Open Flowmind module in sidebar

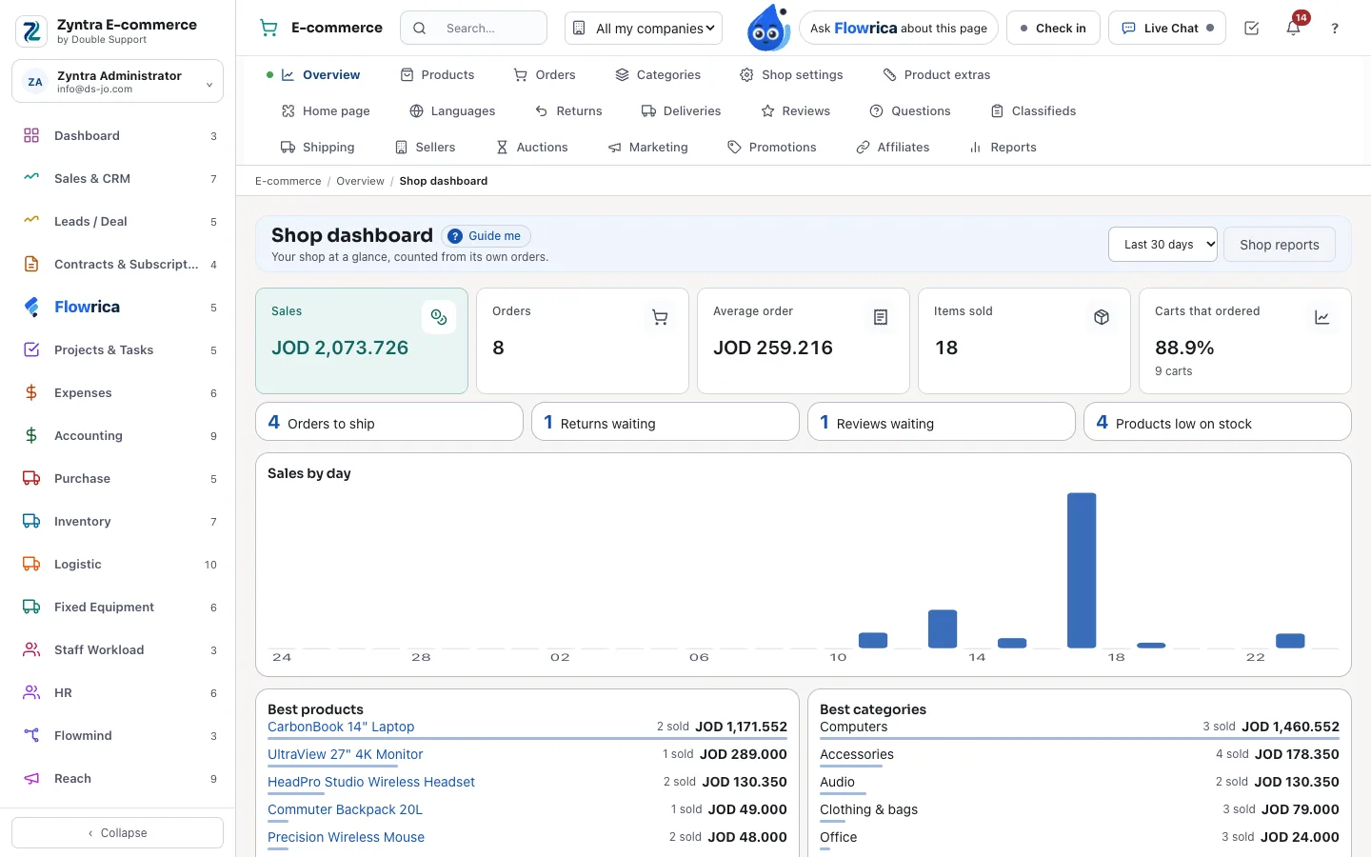click(118, 736)
